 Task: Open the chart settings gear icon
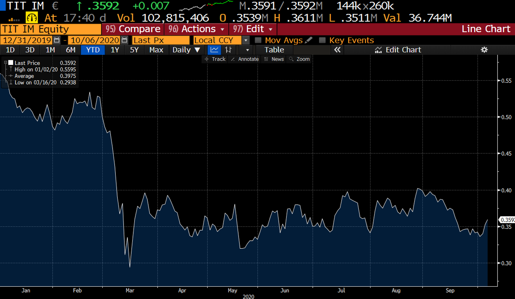tap(484, 50)
